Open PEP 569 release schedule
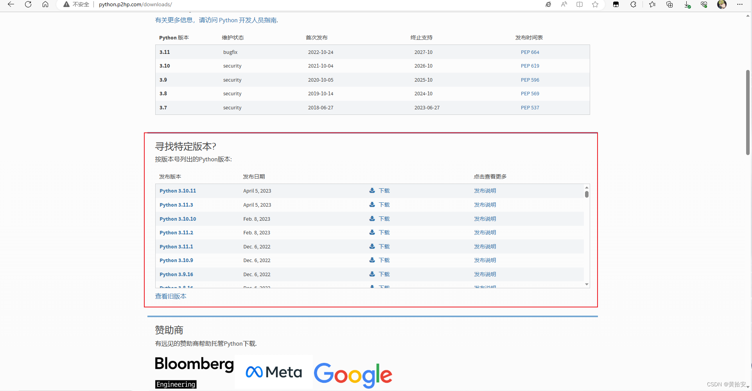Screen dimensions: 752x391 point(530,93)
